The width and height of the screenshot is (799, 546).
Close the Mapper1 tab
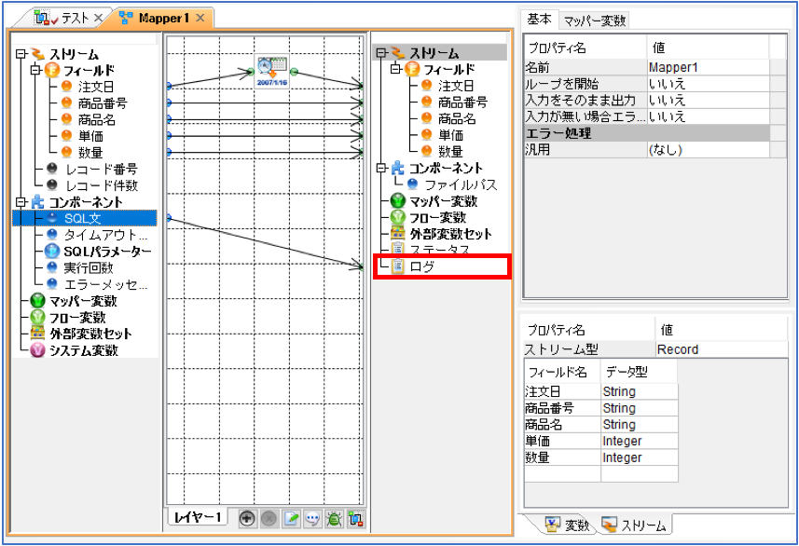pyautogui.click(x=200, y=19)
